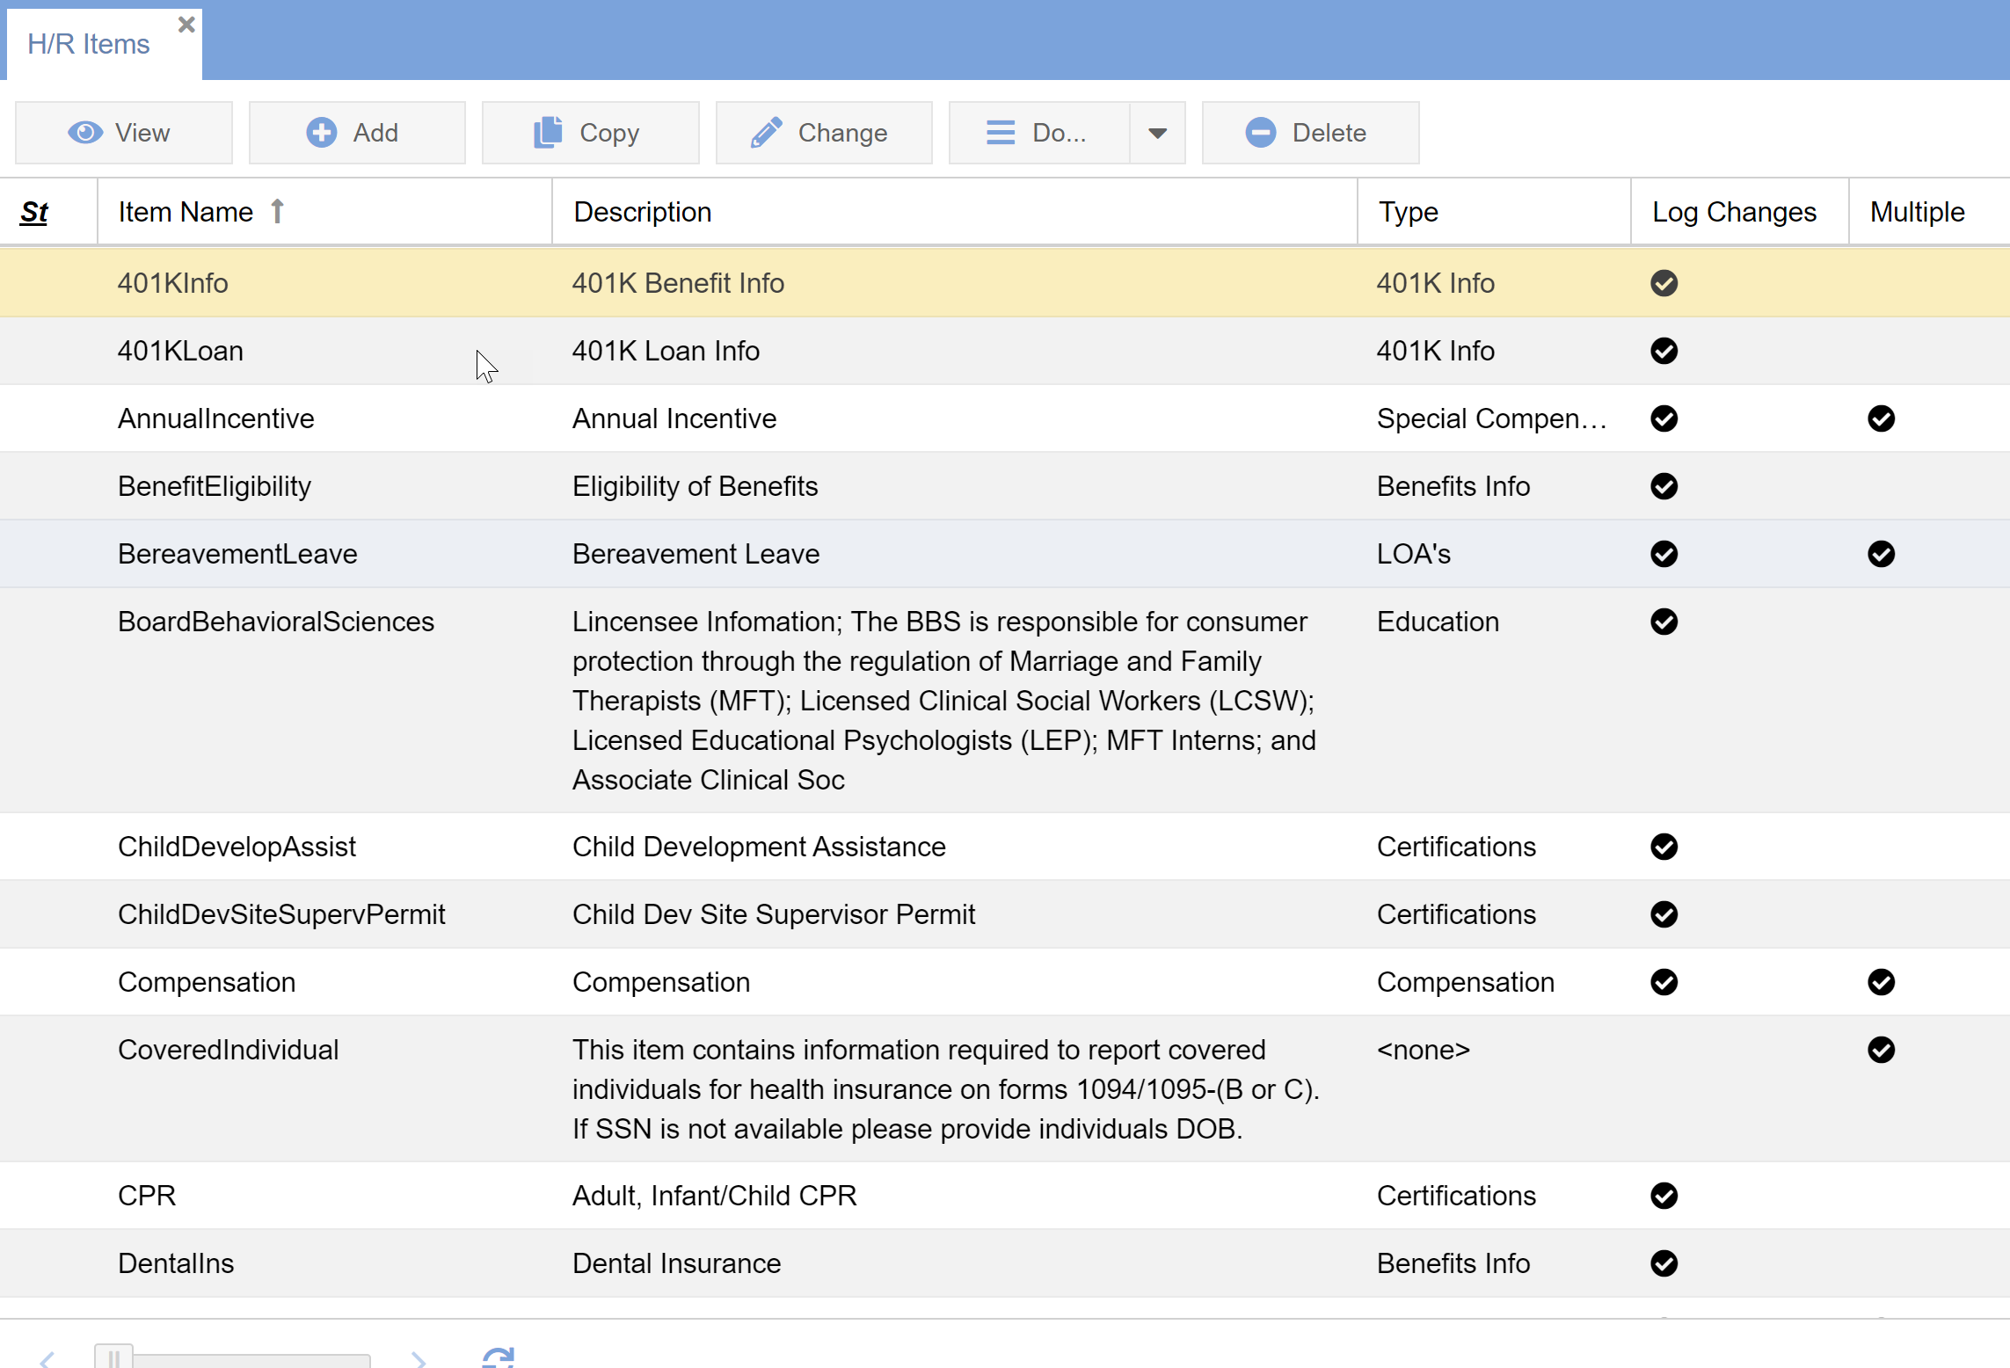The image size is (2010, 1368).
Task: Click the Add plus icon
Action: [x=321, y=133]
